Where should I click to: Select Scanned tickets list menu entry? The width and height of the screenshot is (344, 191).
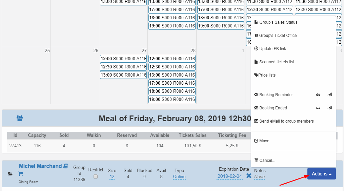[x=277, y=62]
